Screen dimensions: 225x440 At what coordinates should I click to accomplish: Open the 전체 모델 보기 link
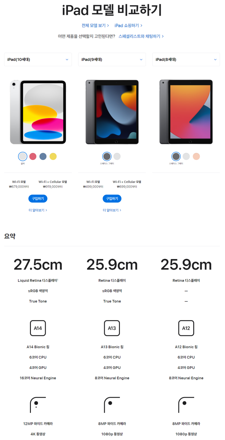point(95,26)
